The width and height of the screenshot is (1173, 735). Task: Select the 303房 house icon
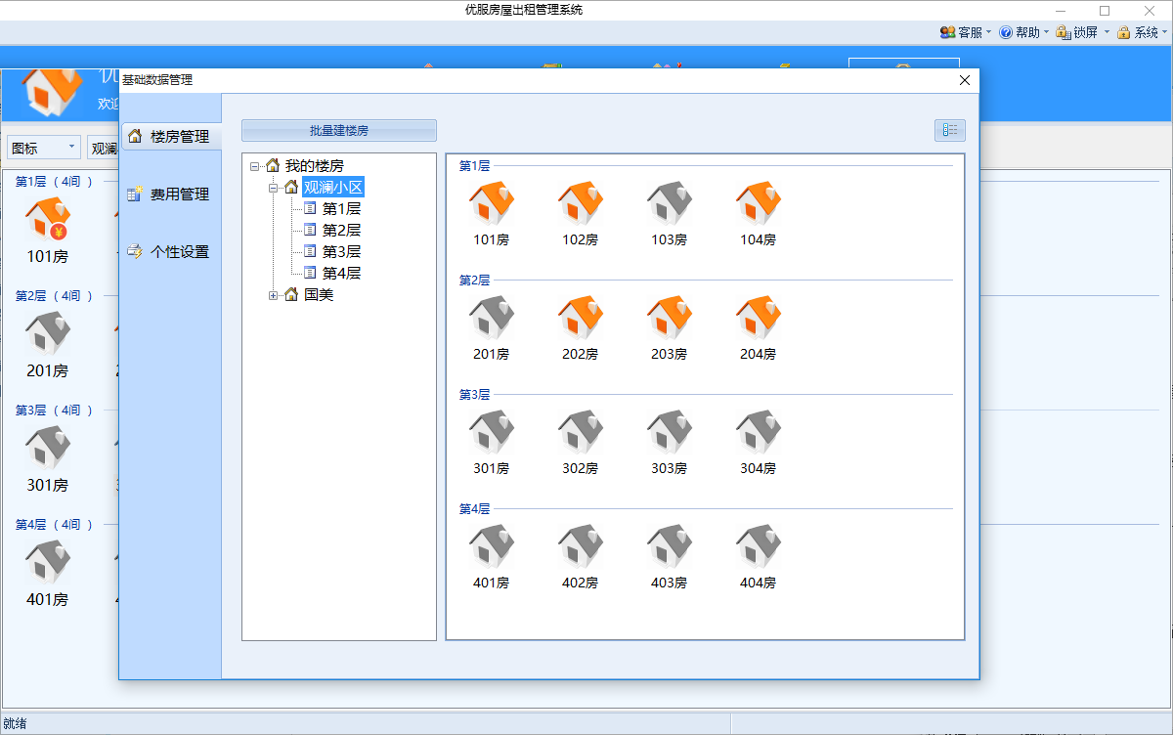669,433
